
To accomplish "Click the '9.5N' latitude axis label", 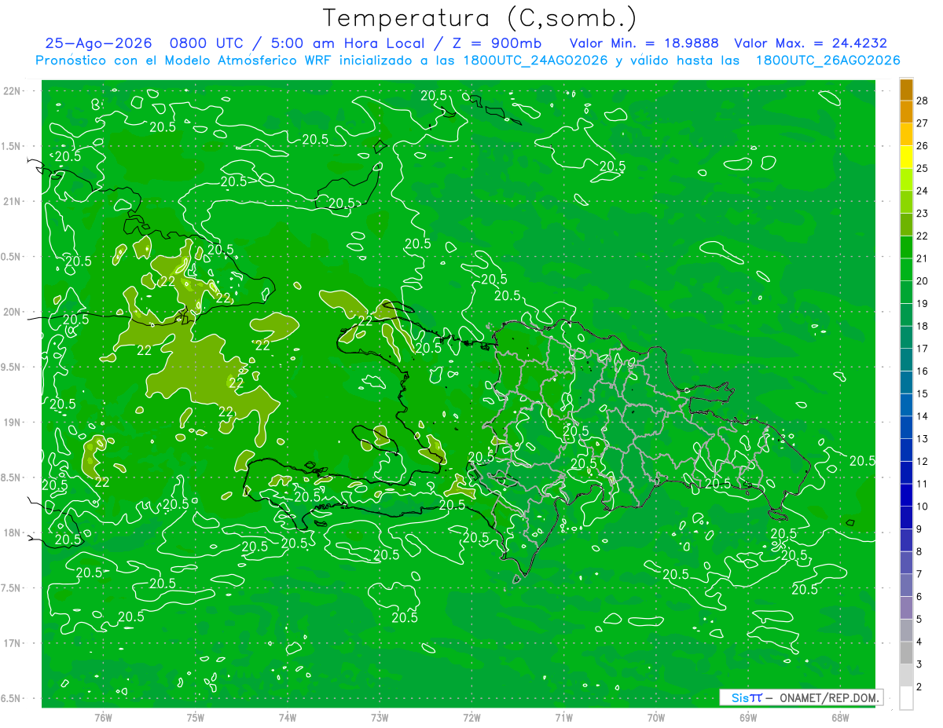I will (x=10, y=368).
